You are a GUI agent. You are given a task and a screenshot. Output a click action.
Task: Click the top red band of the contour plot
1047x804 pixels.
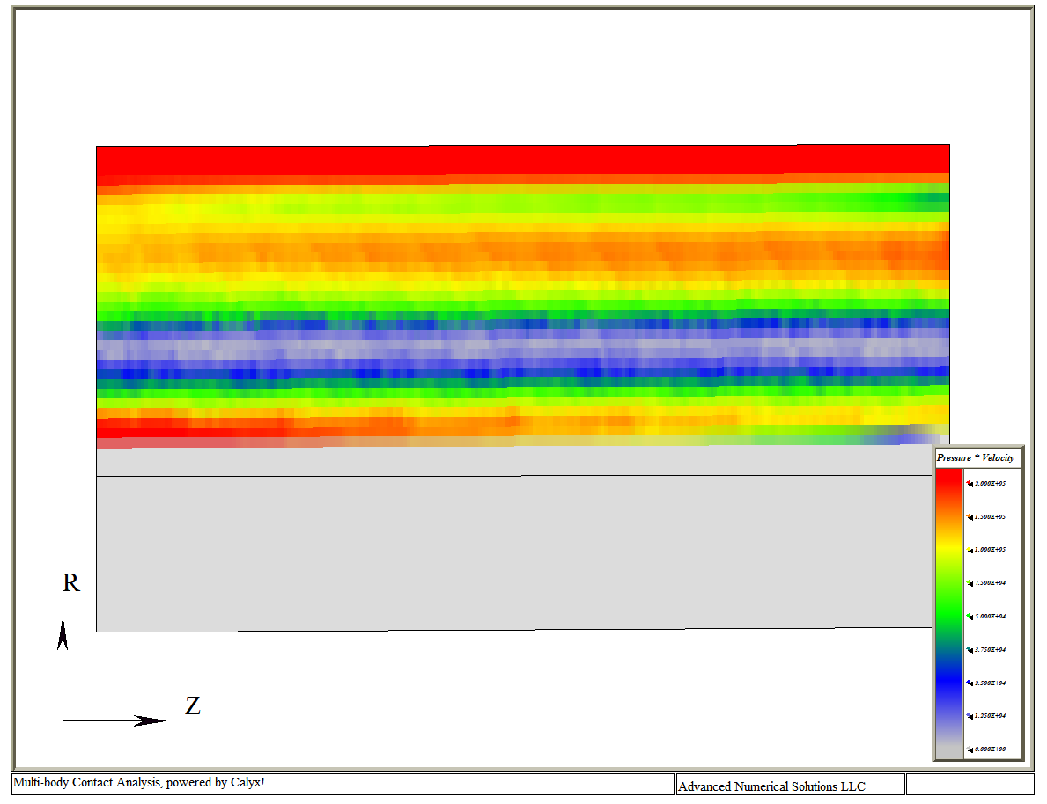click(x=522, y=160)
